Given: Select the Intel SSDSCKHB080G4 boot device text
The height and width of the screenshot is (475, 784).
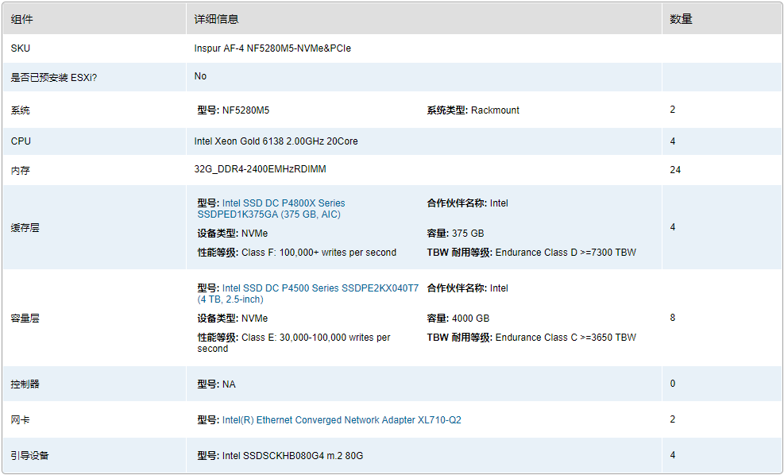Looking at the screenshot, I should tap(292, 456).
